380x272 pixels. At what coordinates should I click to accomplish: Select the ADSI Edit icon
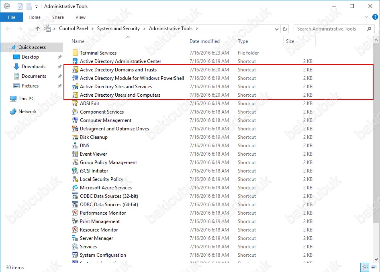click(x=75, y=104)
